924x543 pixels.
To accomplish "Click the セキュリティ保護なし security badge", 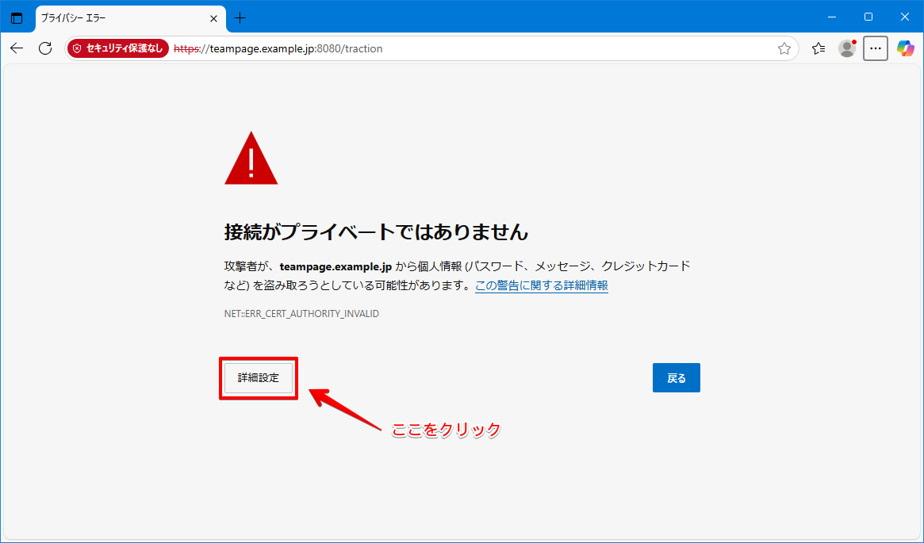I will (x=117, y=48).
